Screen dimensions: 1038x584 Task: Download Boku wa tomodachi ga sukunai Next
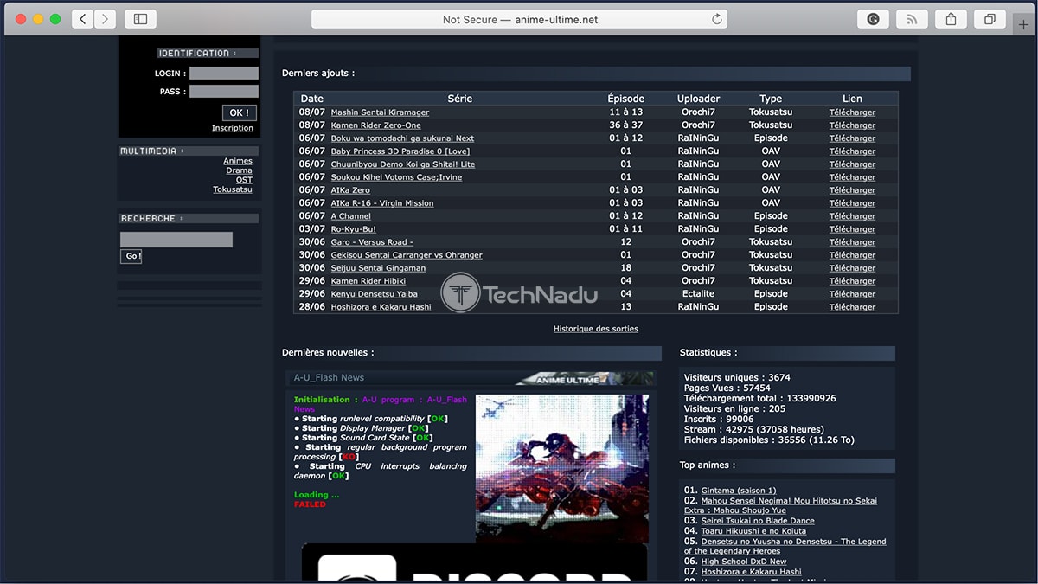tap(852, 138)
